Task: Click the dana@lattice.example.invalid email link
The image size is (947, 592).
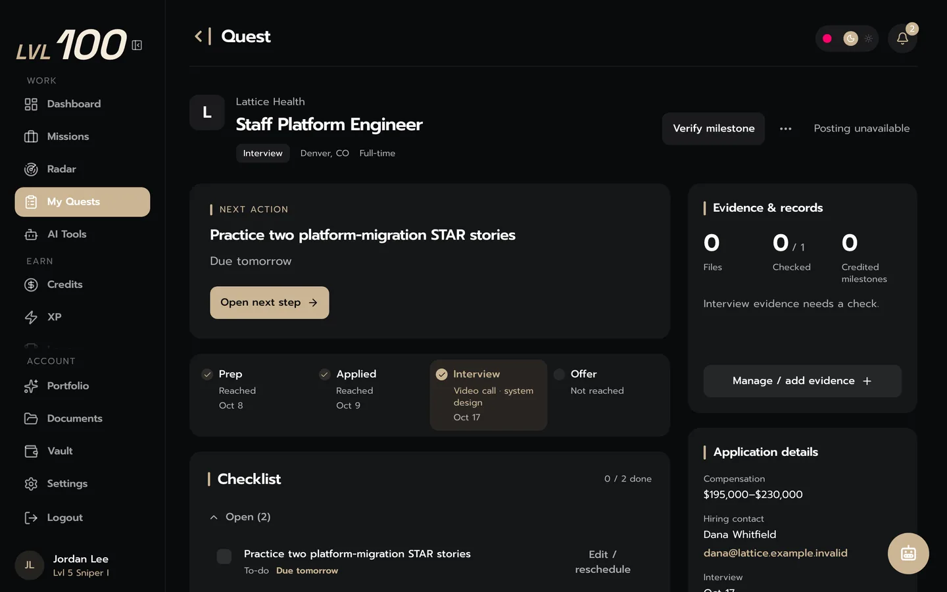Action: [x=775, y=553]
